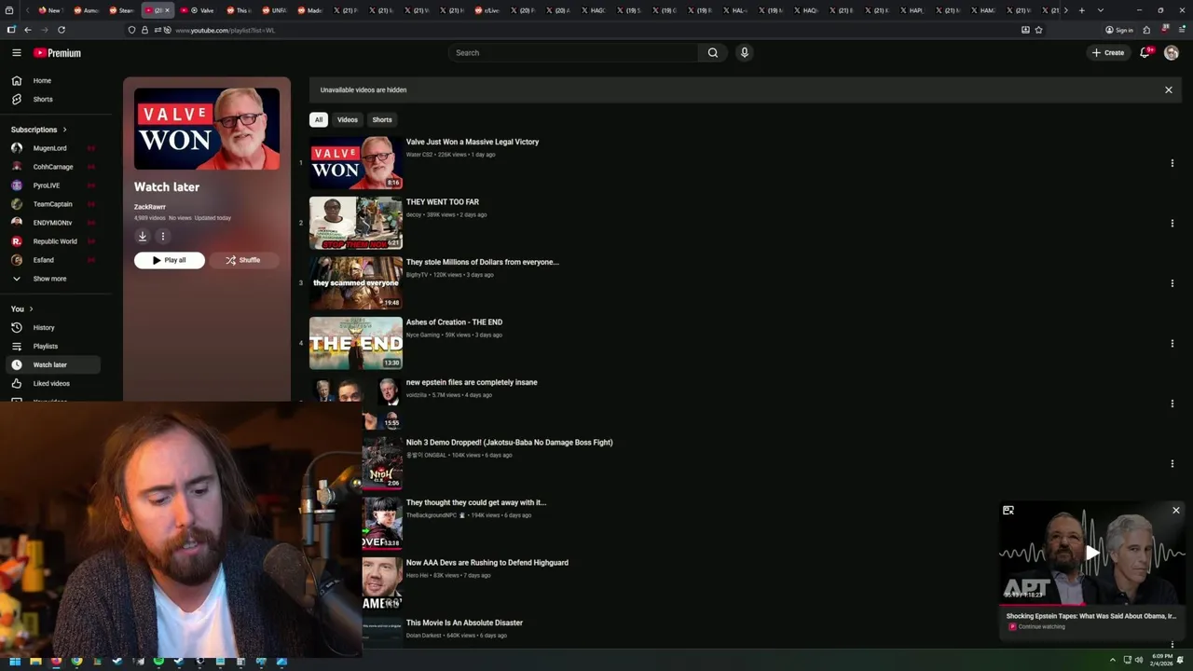The height and width of the screenshot is (671, 1193).
Task: Shuffle the Watch later playlist
Action: (x=243, y=260)
